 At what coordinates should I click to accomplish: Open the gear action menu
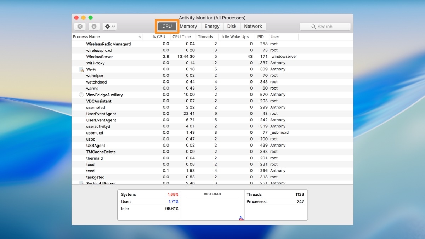pyautogui.click(x=110, y=27)
